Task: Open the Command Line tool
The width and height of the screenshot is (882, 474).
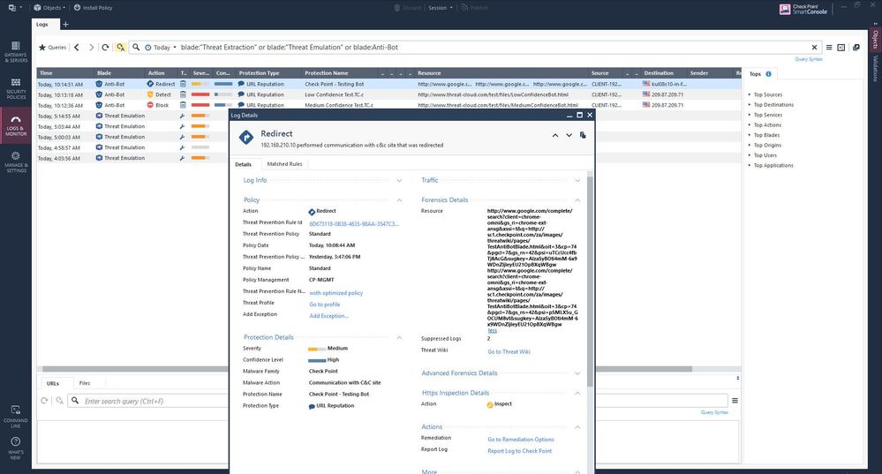Action: (x=16, y=413)
